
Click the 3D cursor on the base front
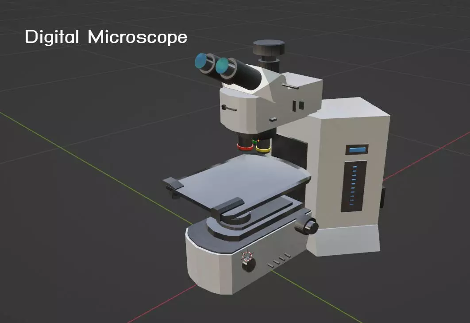[x=247, y=257]
